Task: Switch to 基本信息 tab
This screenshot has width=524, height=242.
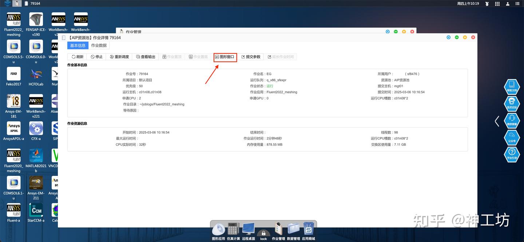Action: click(78, 45)
